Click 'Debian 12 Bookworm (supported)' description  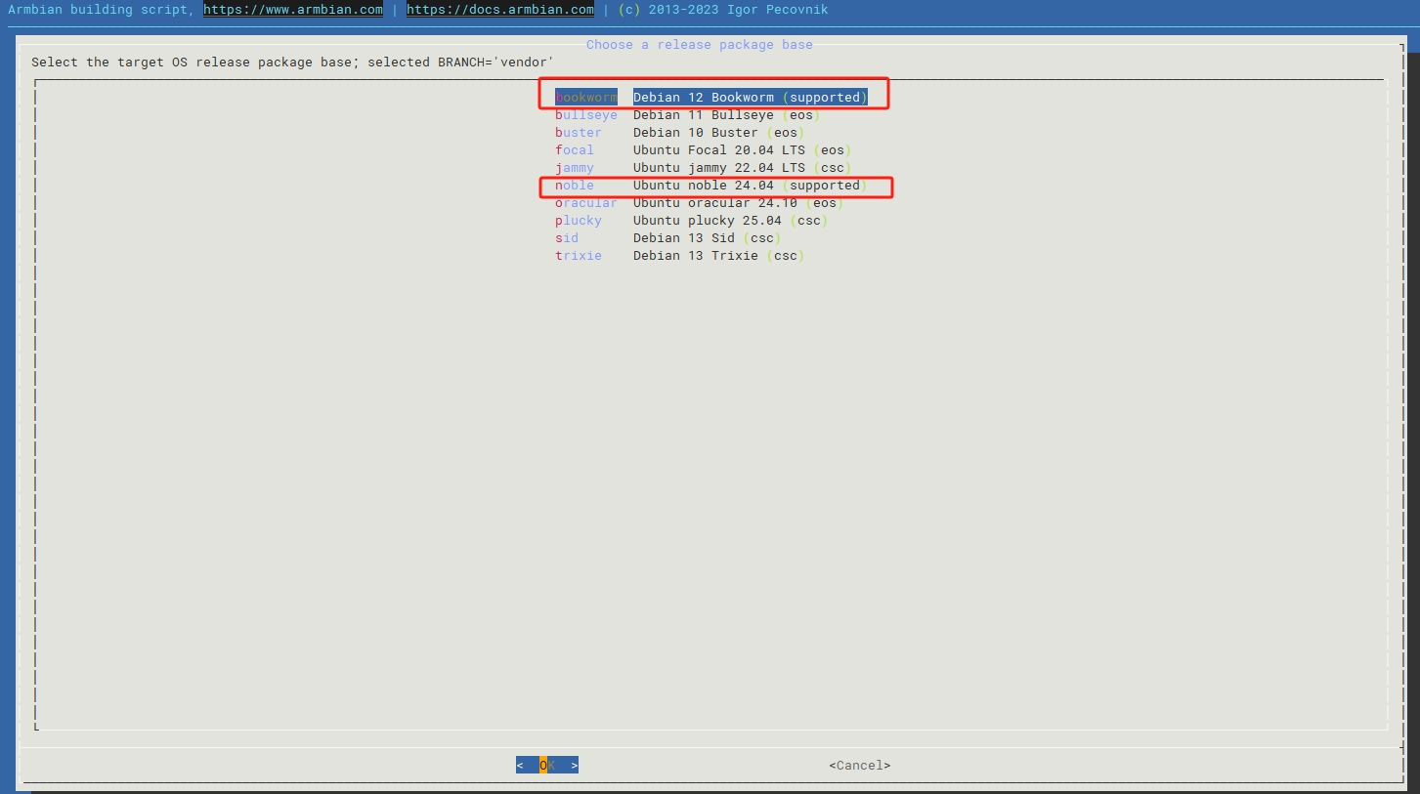point(750,98)
